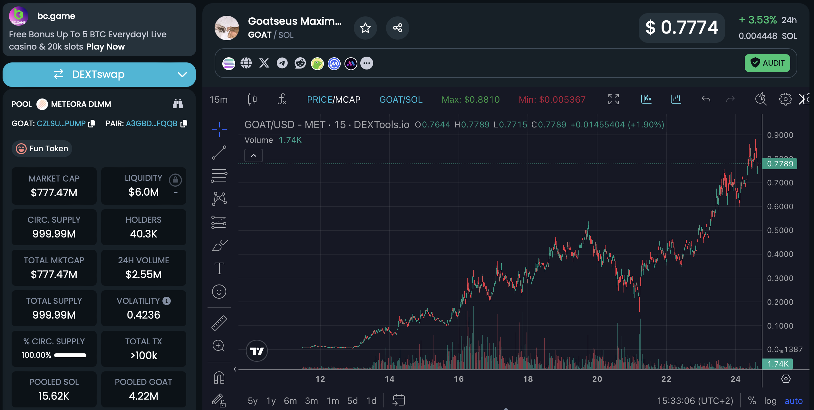Select the crosshair cursor tool
Image resolution: width=814 pixels, height=410 pixels.
[x=219, y=130]
